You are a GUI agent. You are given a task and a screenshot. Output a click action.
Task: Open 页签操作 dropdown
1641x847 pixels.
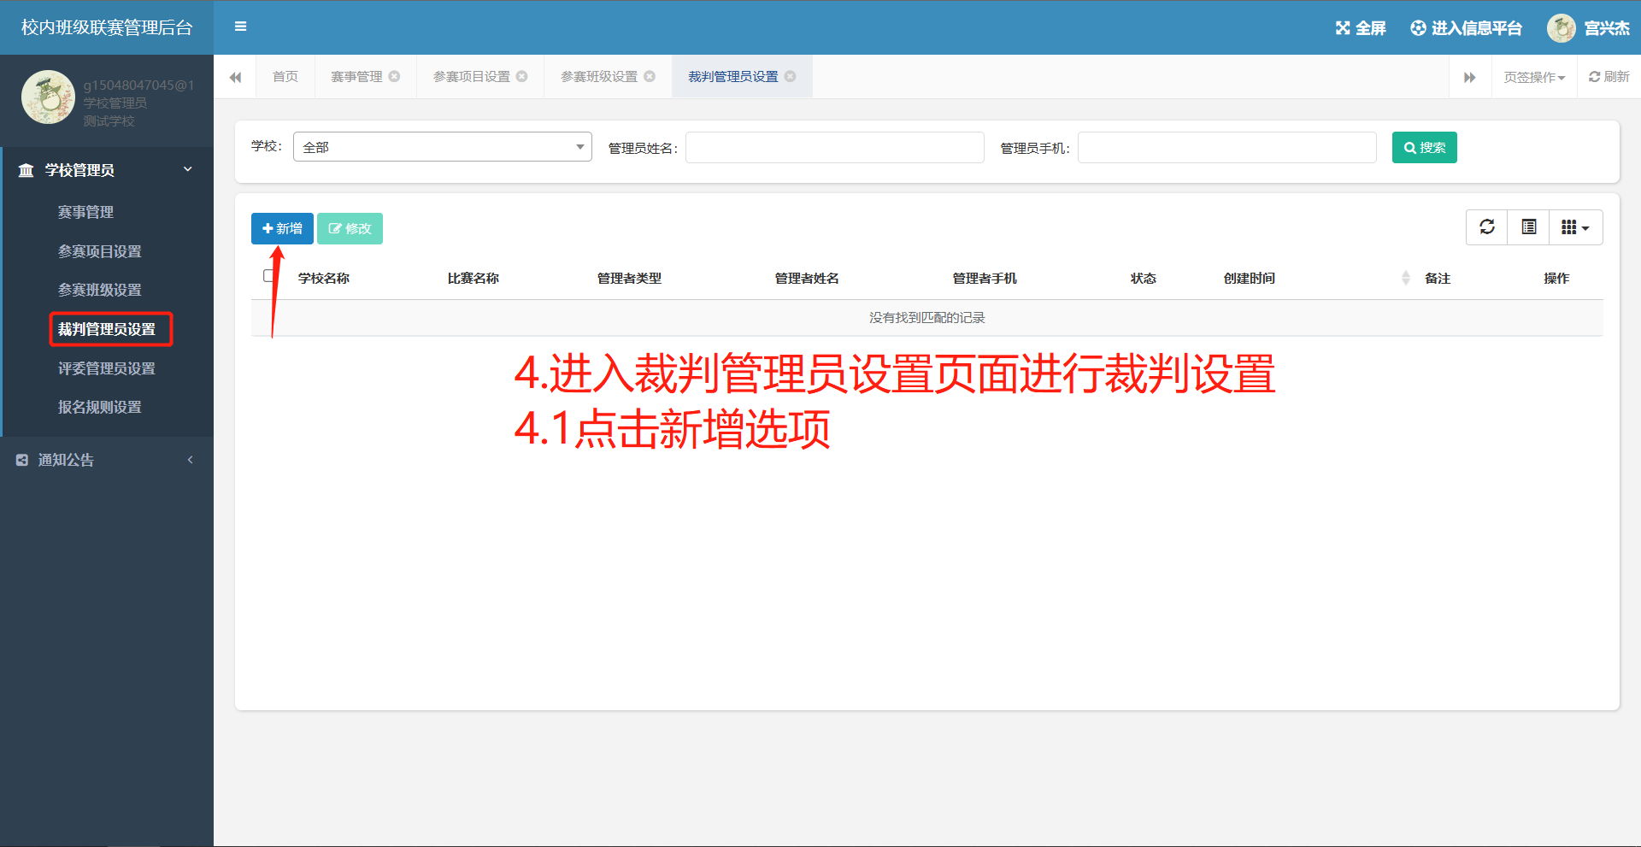1534,77
